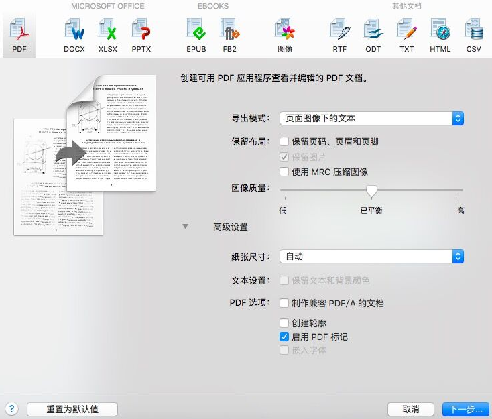Toggle 保留文本和背景颜色 checkbox

pyautogui.click(x=284, y=280)
